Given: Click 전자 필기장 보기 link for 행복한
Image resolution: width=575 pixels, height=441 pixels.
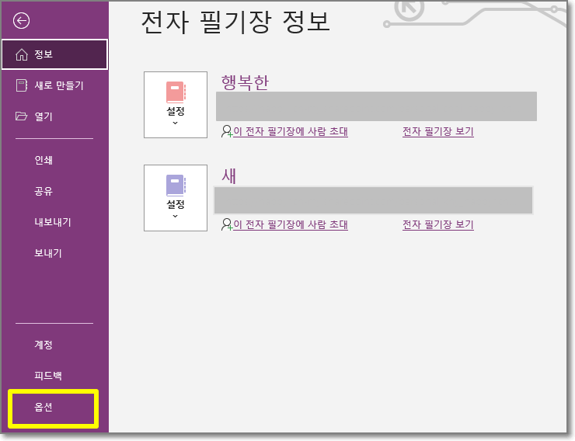Looking at the screenshot, I should click(438, 131).
